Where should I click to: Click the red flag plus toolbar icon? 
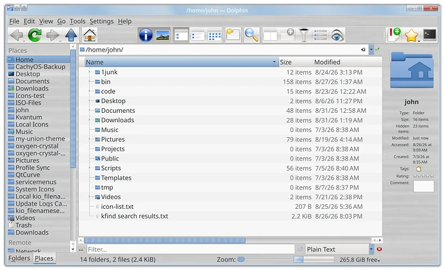pyautogui.click(x=395, y=35)
